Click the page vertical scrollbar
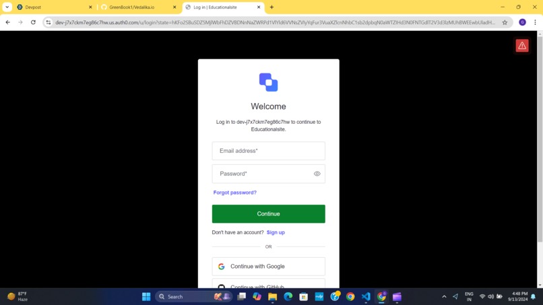 coord(540,139)
